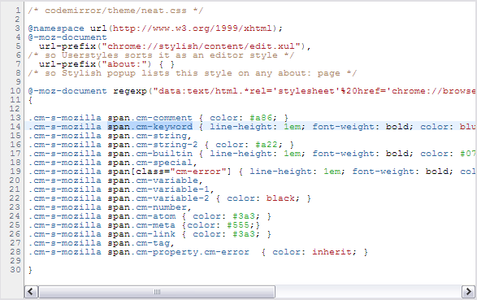Click the comment 'codemirror/theme/neat.css'
Image resolution: width=477 pixels, height=300 pixels.
tap(115, 11)
